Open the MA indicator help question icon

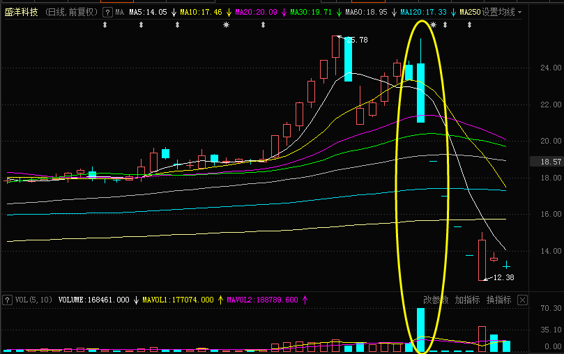(x=107, y=13)
